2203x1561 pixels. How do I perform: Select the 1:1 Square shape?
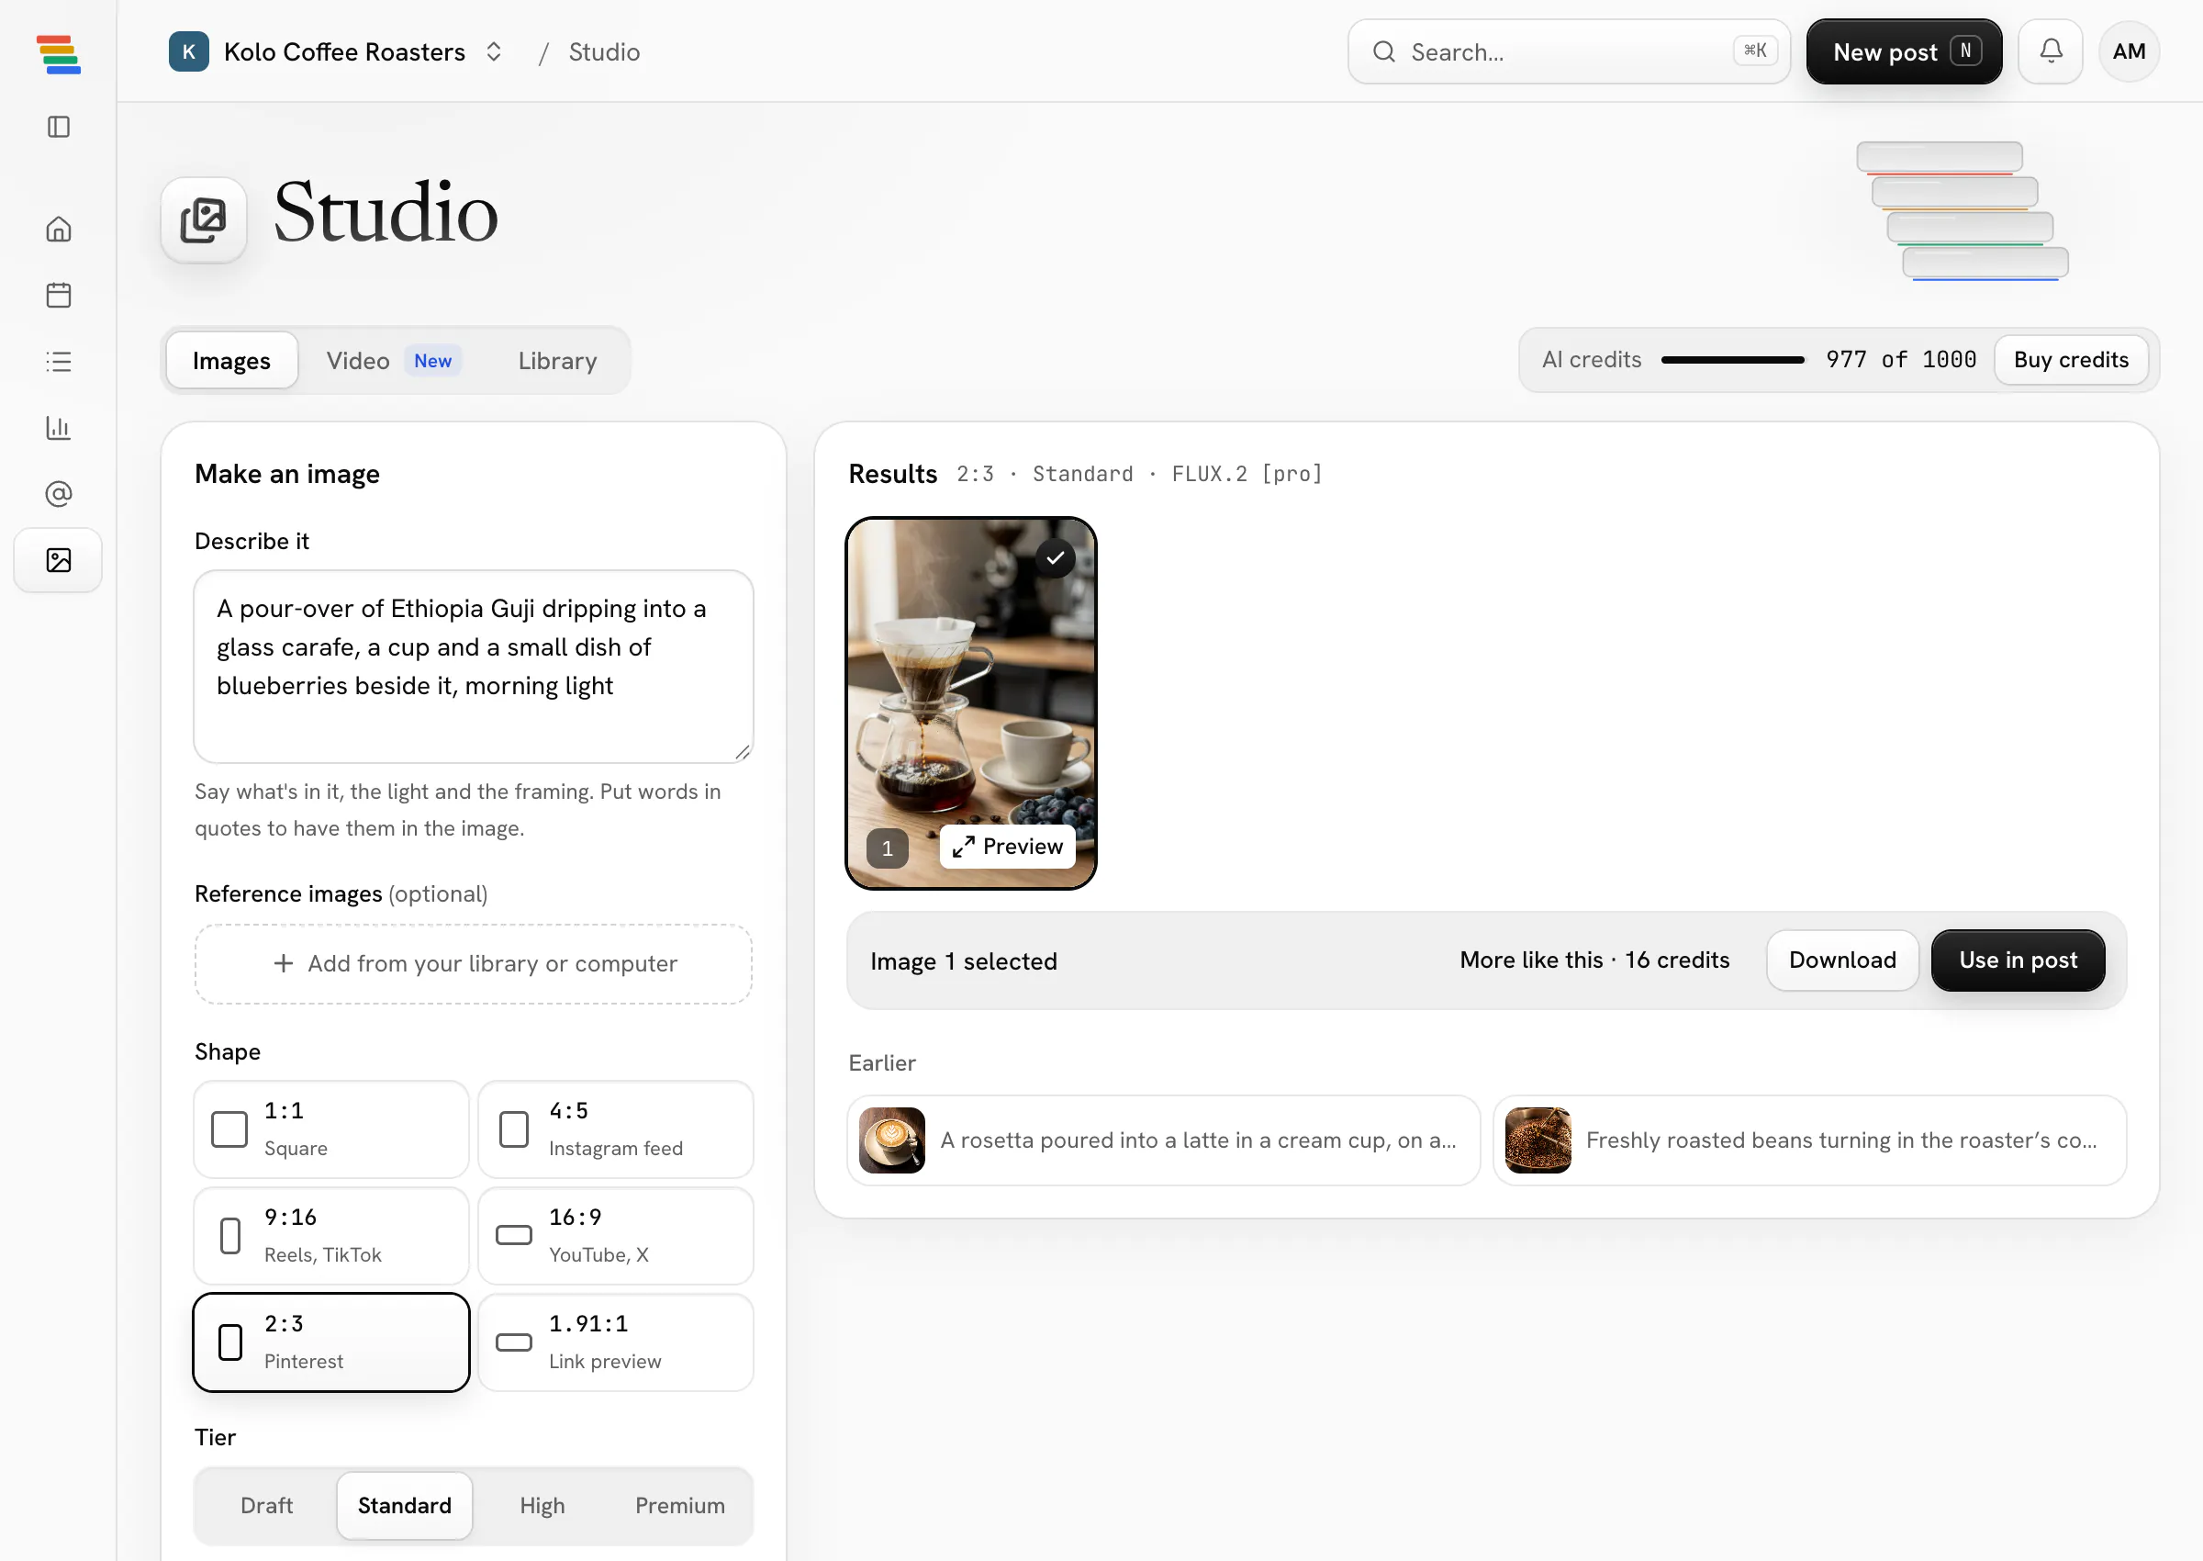click(331, 1129)
